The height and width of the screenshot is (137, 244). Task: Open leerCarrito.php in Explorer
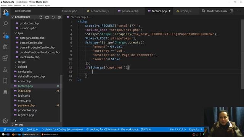tap(29, 57)
